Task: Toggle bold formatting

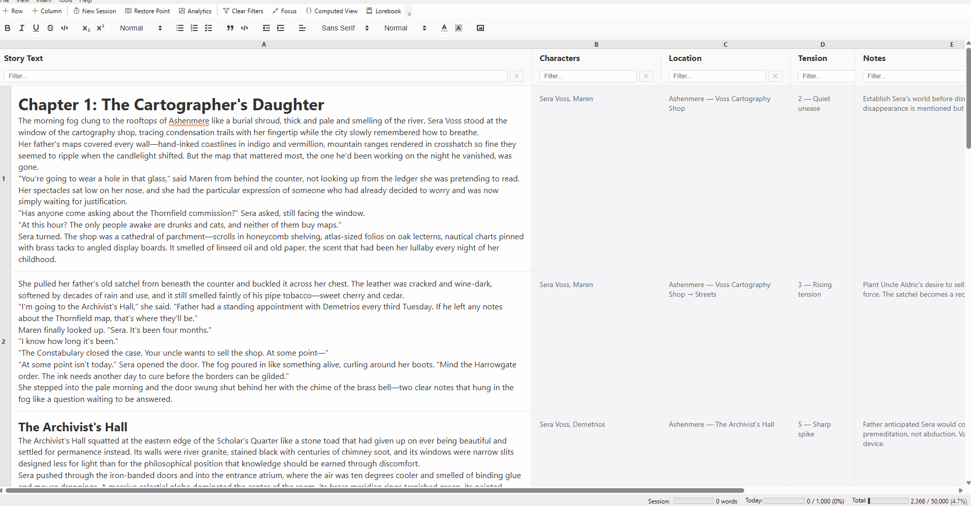Action: tap(8, 28)
